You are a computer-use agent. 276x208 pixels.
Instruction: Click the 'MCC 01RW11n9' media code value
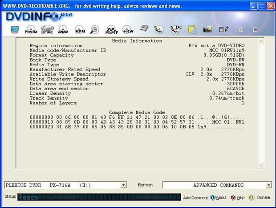click(227, 50)
